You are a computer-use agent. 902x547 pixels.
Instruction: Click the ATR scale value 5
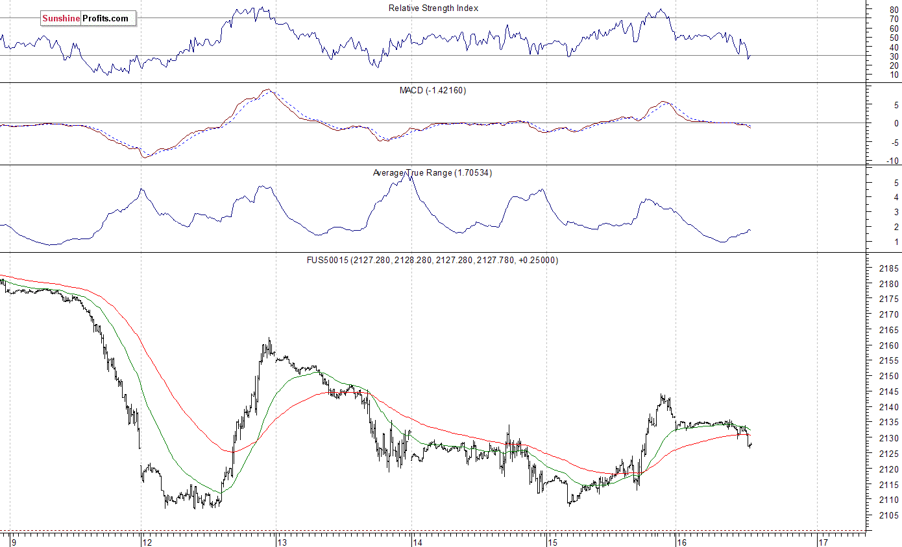896,182
